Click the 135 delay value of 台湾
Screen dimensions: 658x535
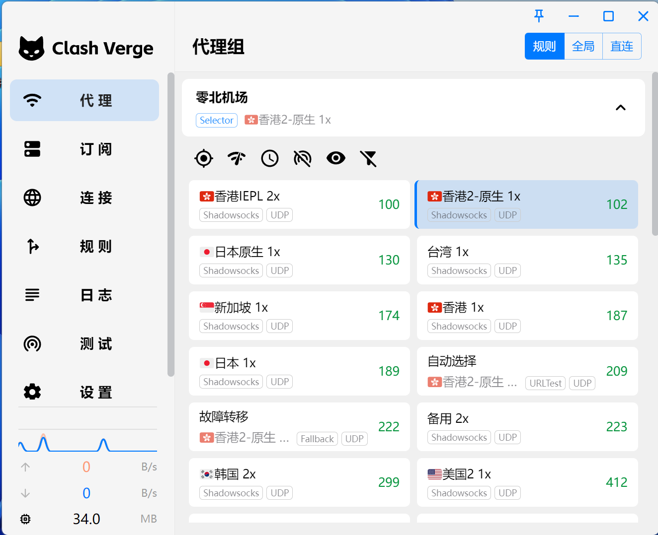click(x=617, y=260)
